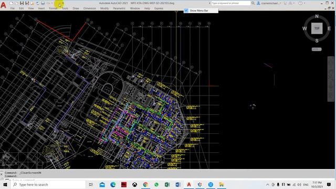Click the TOP face of the ViewCube
The width and height of the screenshot is (336, 189).
pyautogui.click(x=317, y=28)
